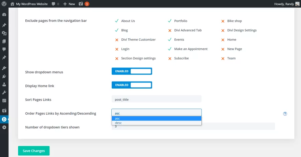Toggle Bike shop page exclusion
Screen dimensions: 301x157
coord(223,21)
